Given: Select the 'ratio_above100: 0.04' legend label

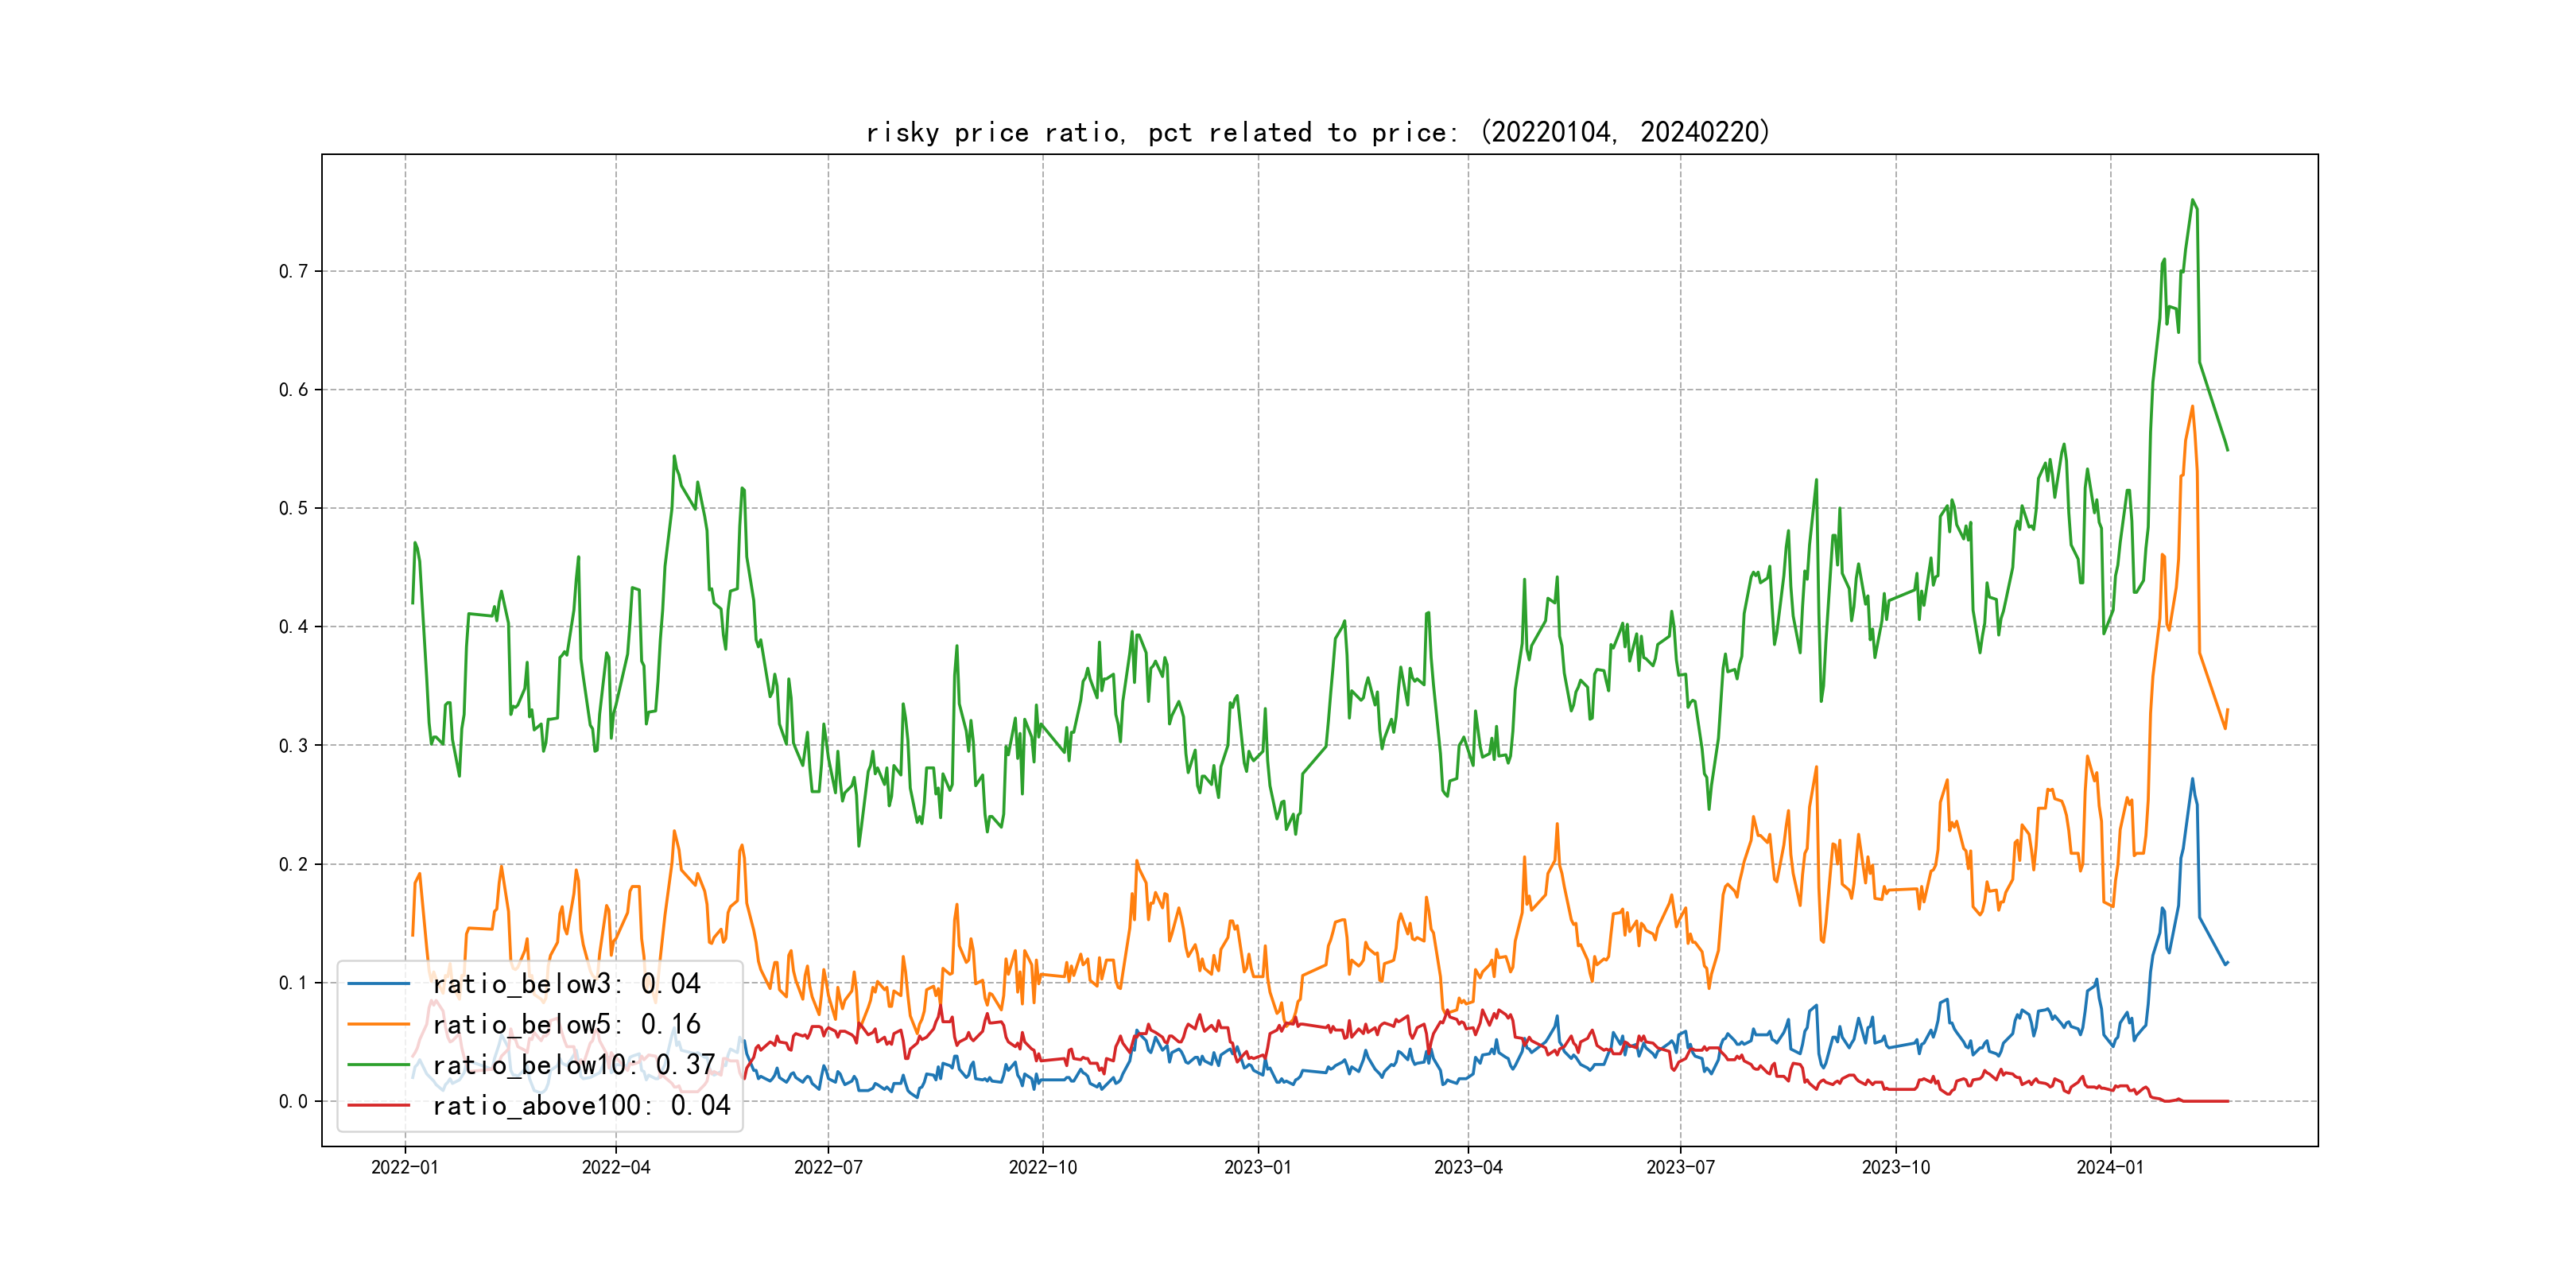Looking at the screenshot, I should coord(581,1105).
